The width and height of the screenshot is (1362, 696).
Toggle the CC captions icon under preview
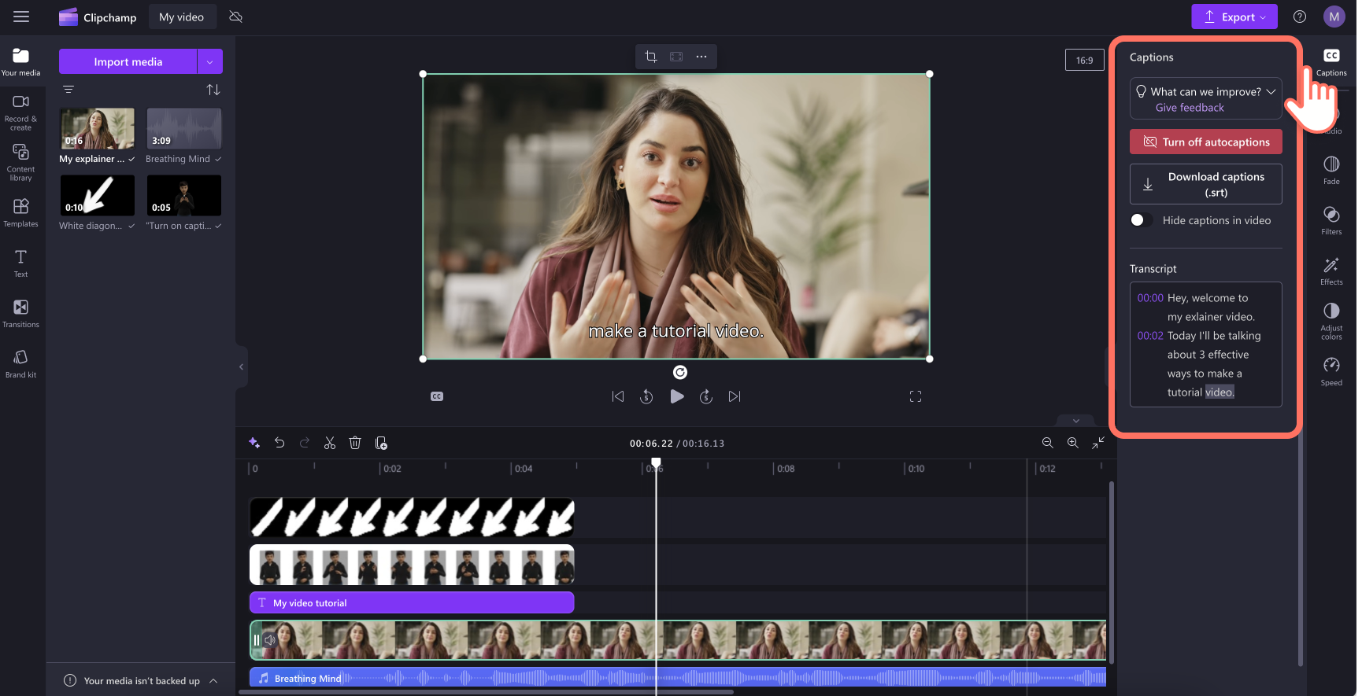click(x=437, y=396)
